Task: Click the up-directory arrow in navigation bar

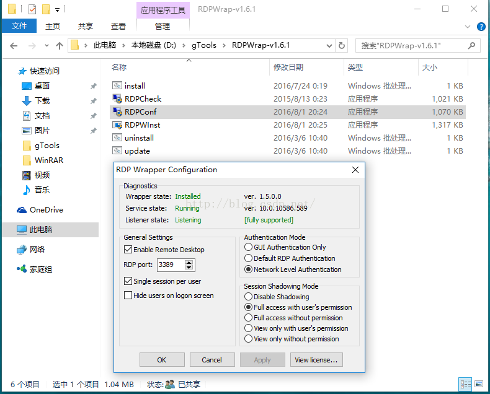Action: [x=60, y=45]
